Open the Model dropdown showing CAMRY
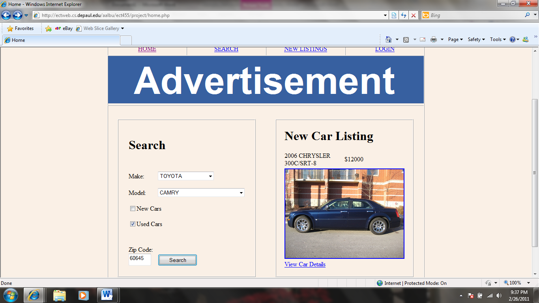Screen dimensions: 539x303 tap(201, 193)
